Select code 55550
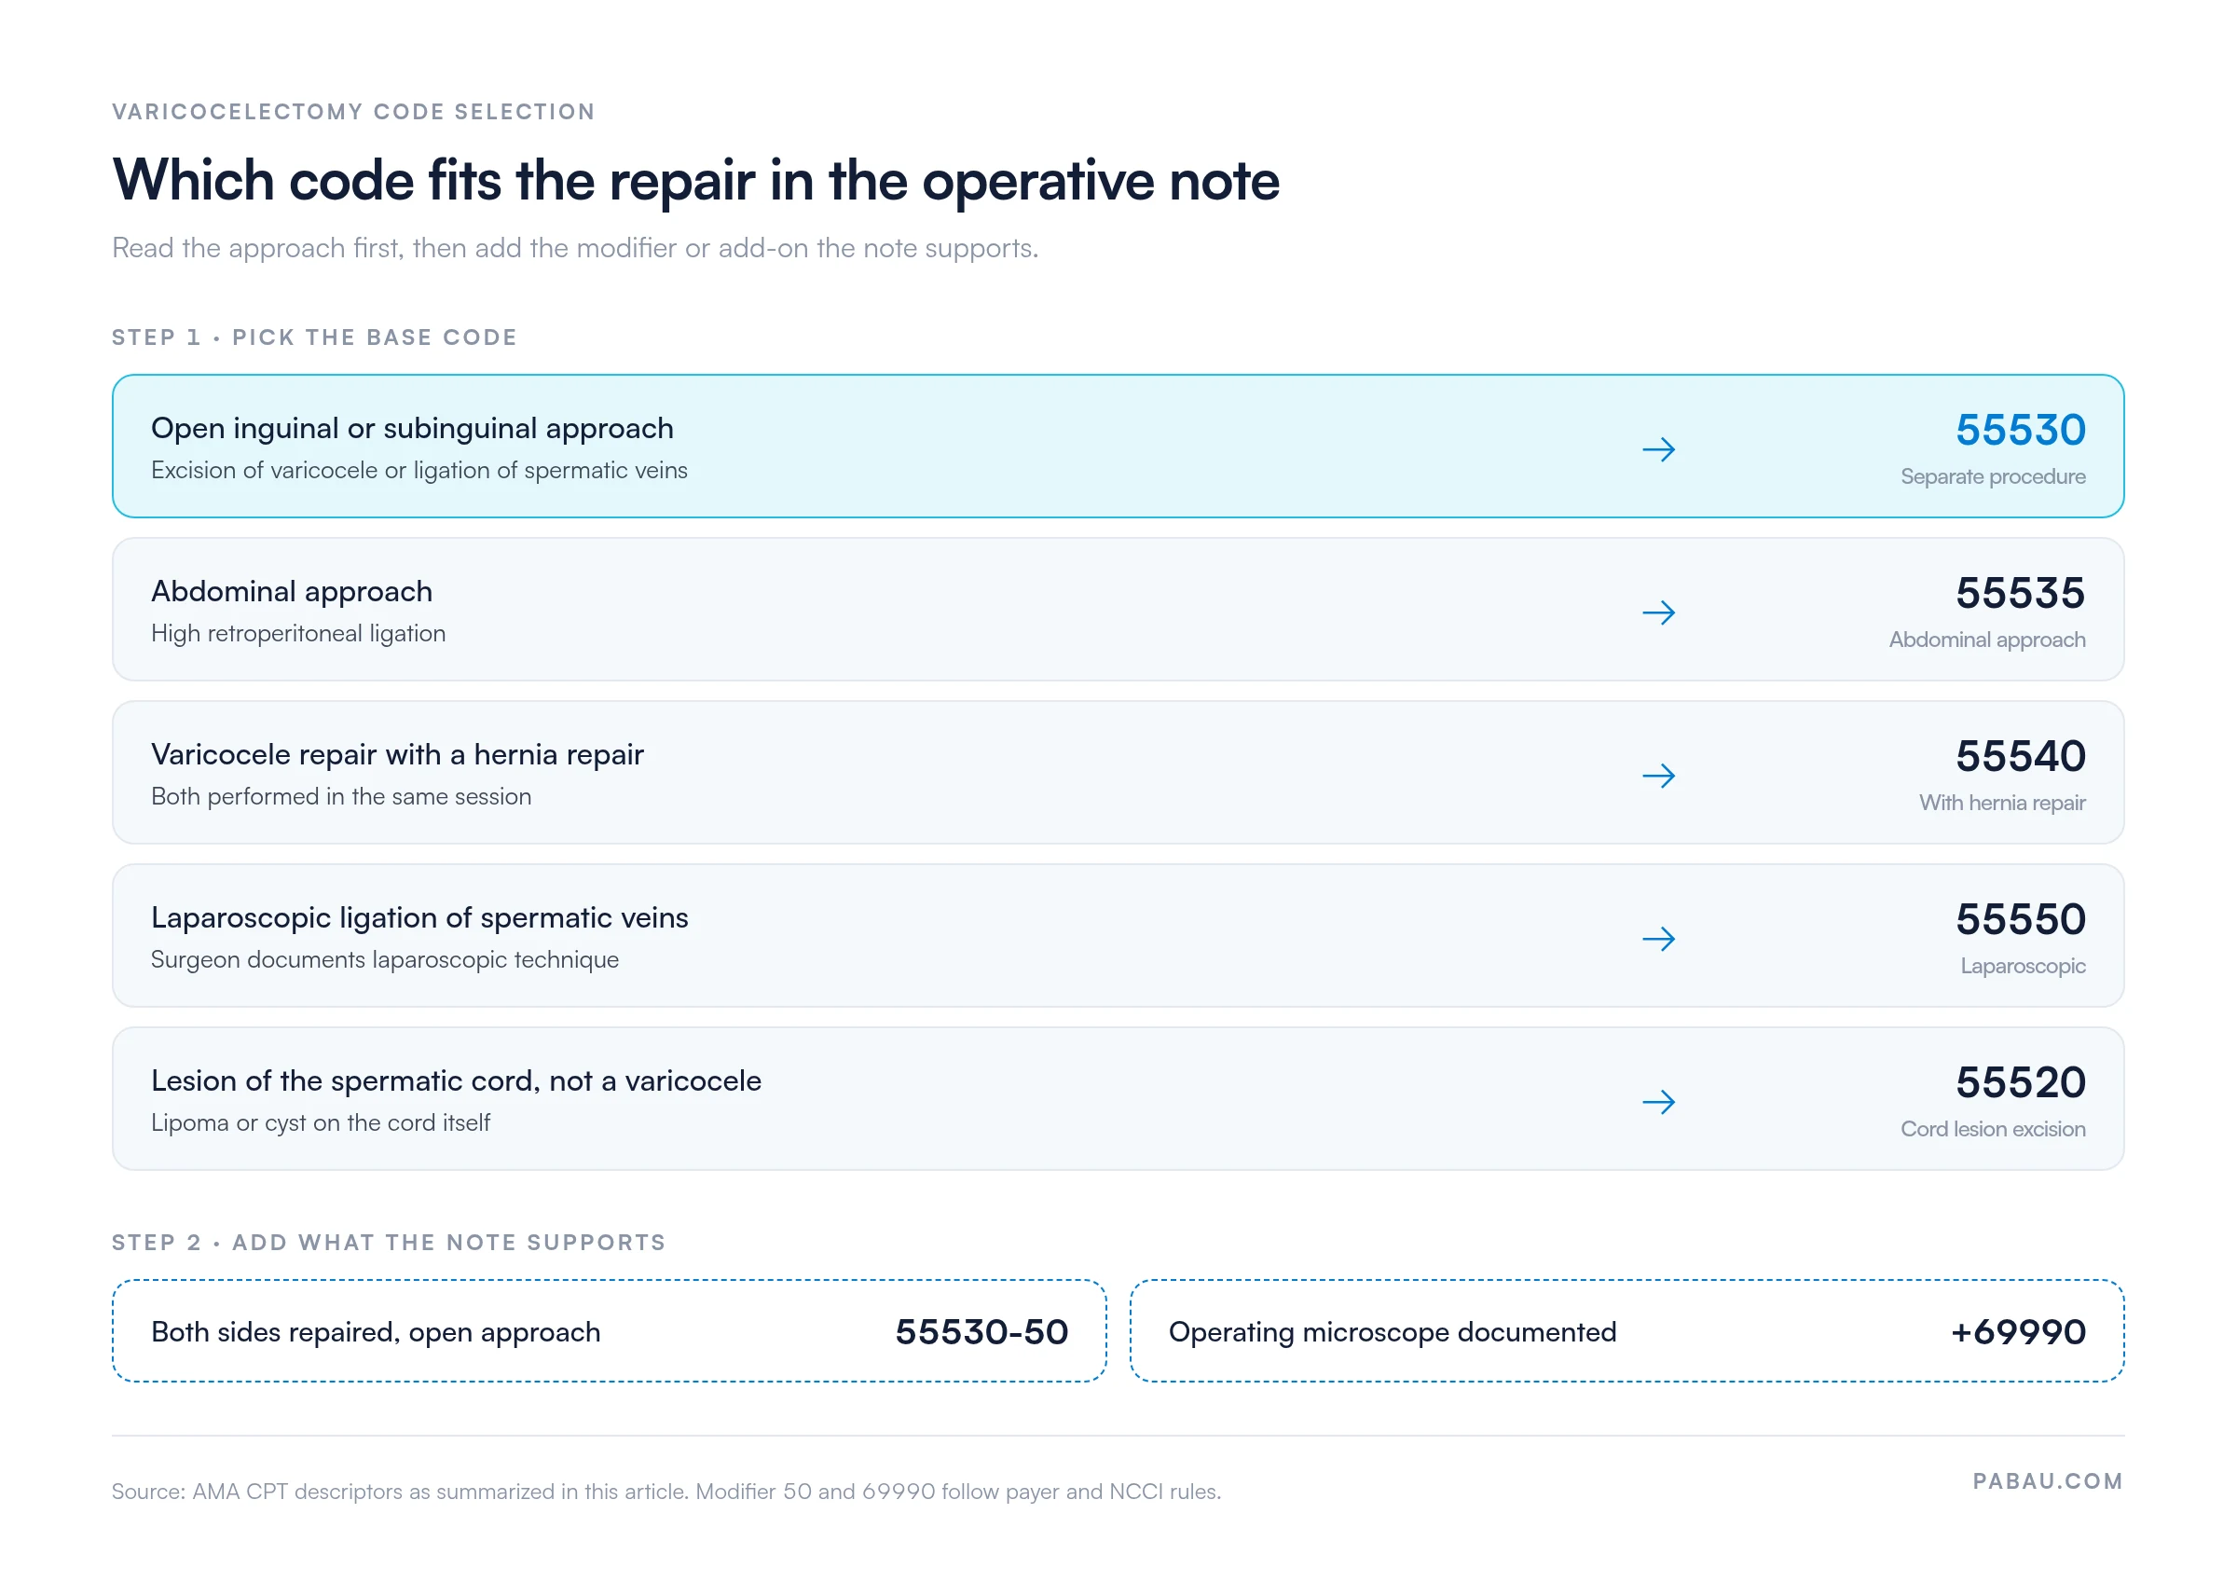 click(2020, 920)
